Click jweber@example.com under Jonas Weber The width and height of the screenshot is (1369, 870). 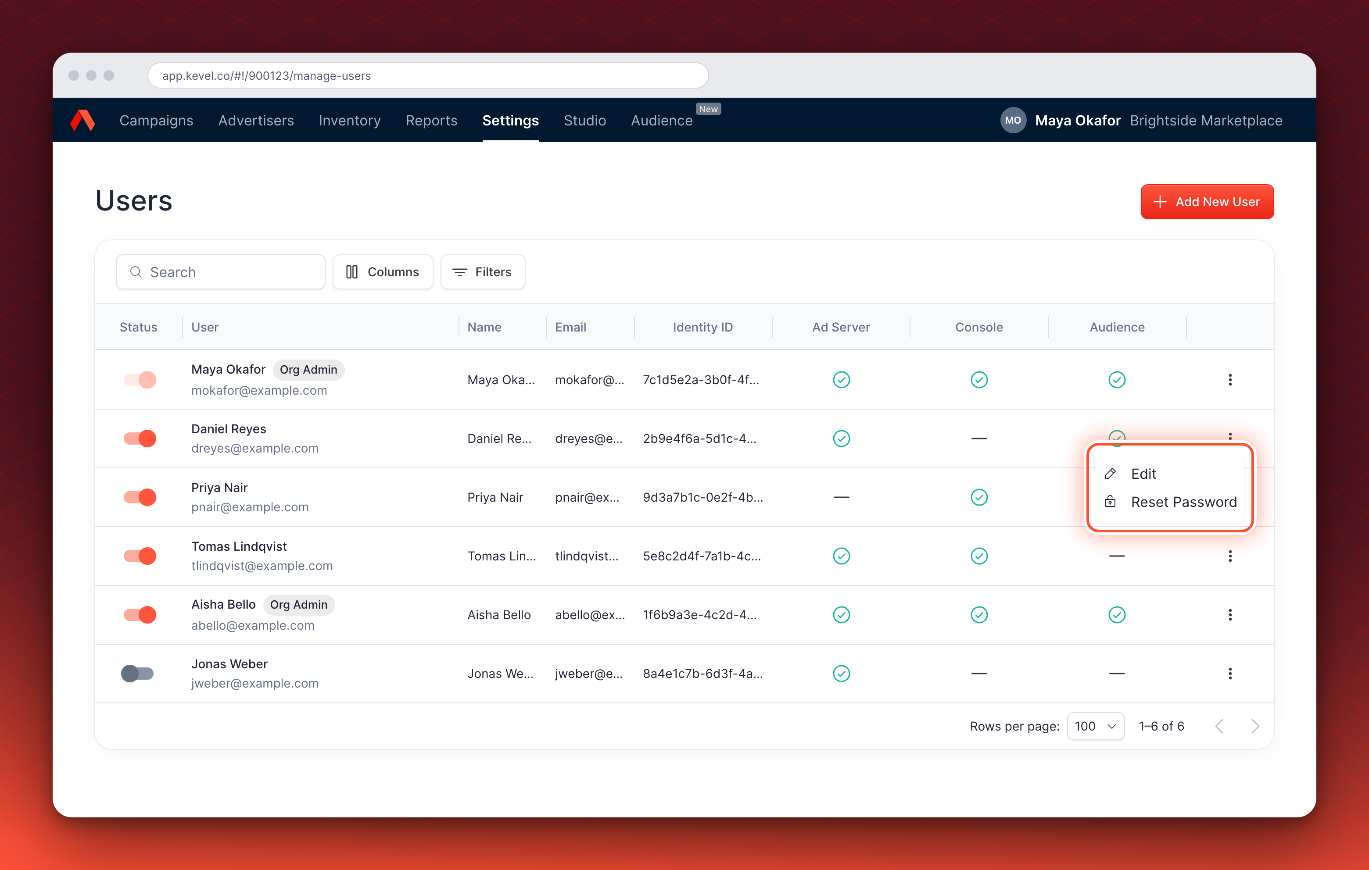click(x=254, y=684)
